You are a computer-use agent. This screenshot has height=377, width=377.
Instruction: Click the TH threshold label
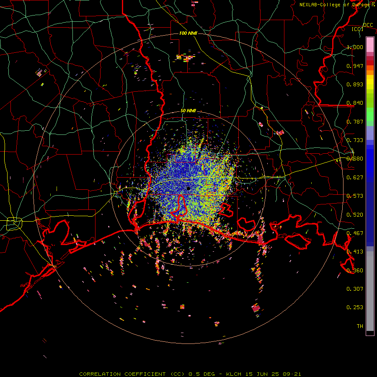pos(360,326)
